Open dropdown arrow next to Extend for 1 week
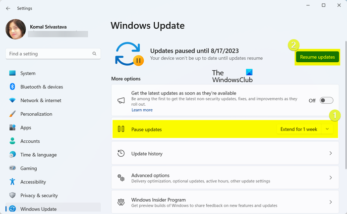Screen dimensions: 347x214 [327, 129]
